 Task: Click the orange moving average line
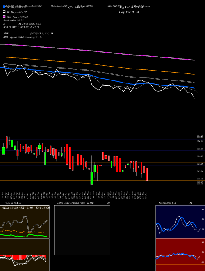click(97, 65)
